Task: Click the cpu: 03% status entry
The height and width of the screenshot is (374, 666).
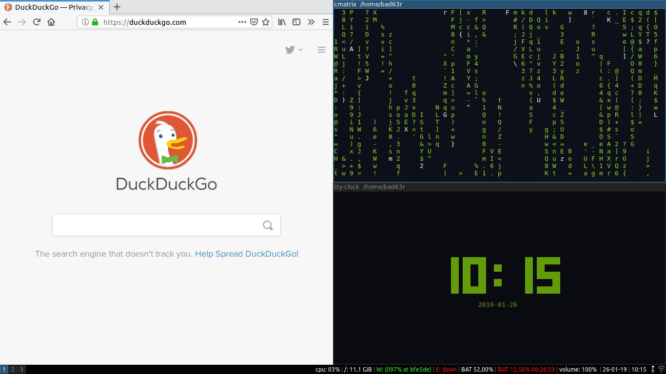Action: pyautogui.click(x=327, y=370)
